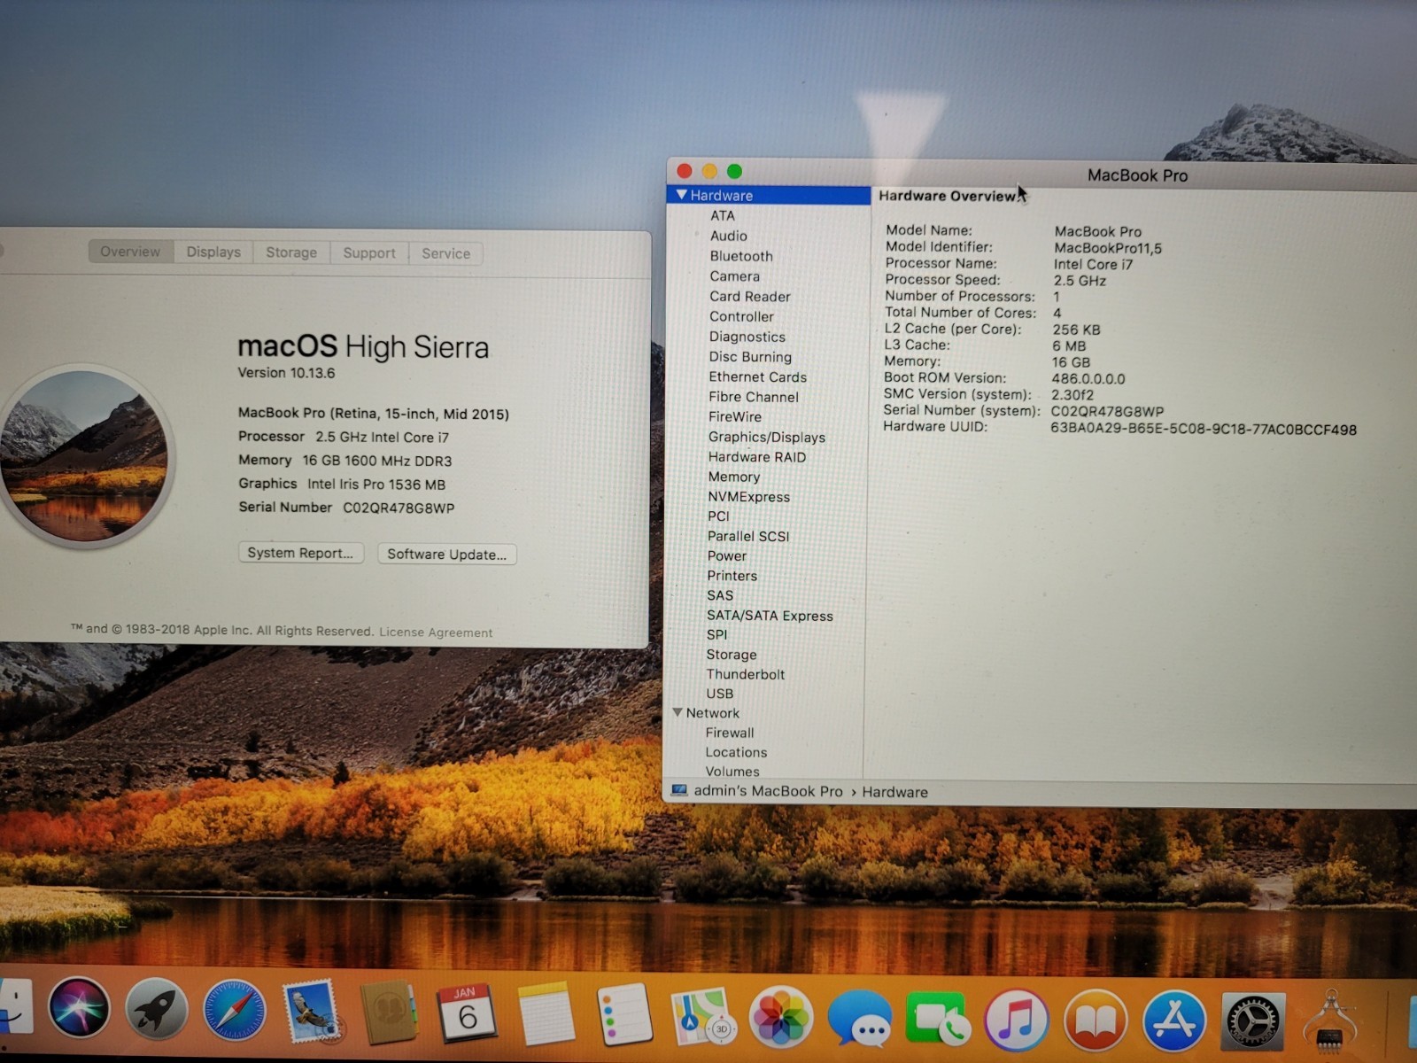Click the Model Identifier value MacBookPro11,5
Screen dimensions: 1417x1063
tap(1108, 248)
